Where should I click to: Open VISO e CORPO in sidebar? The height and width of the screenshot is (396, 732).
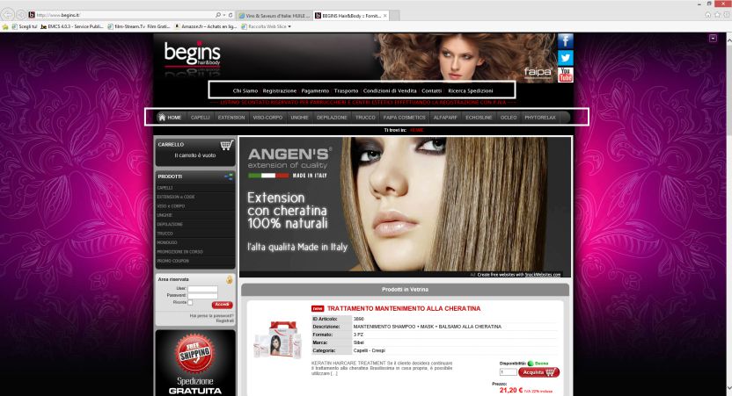171,206
